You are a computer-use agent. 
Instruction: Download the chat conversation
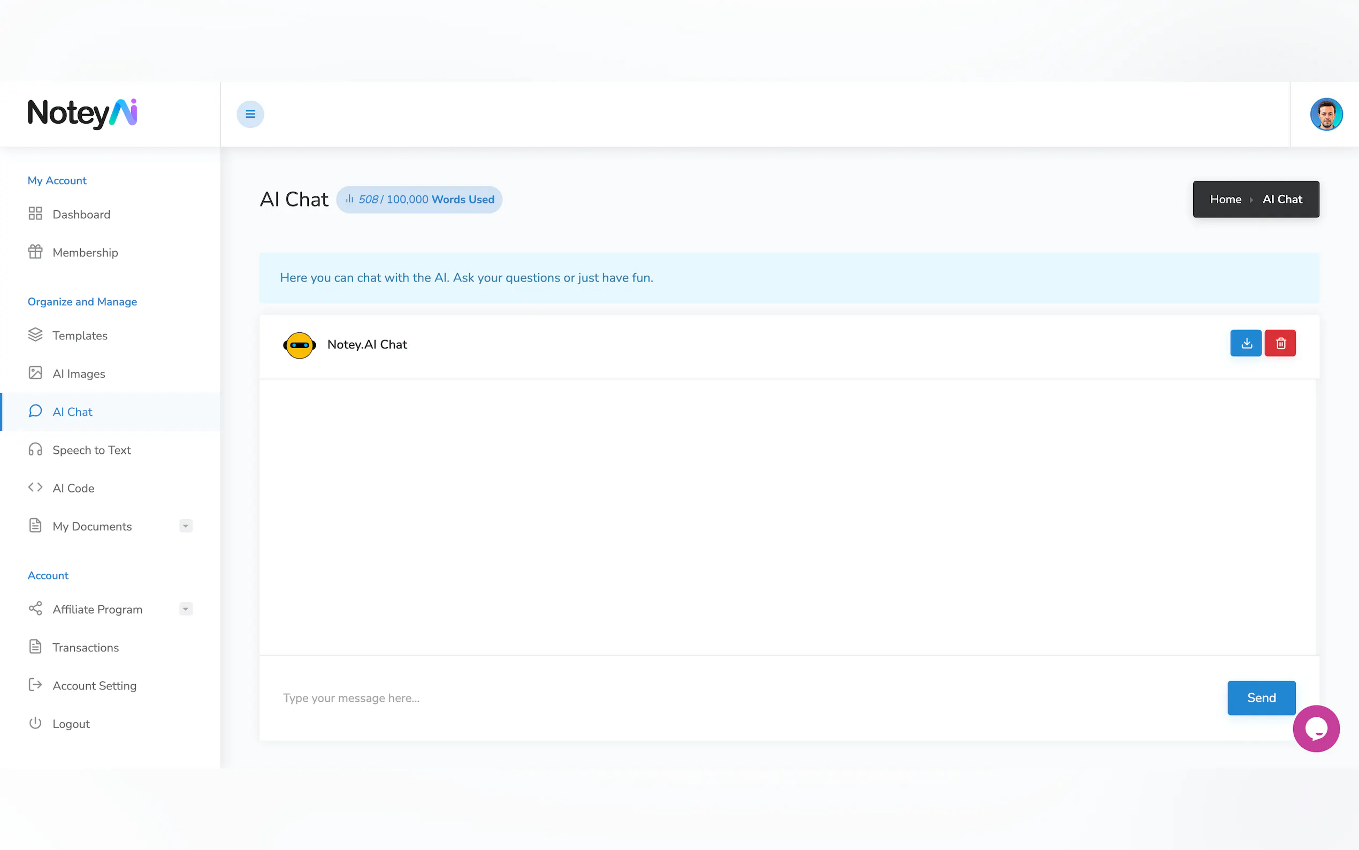pos(1246,343)
